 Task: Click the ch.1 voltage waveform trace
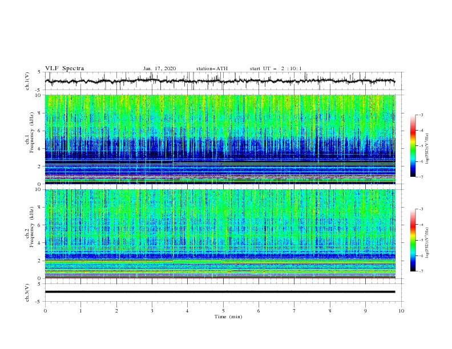pos(220,81)
